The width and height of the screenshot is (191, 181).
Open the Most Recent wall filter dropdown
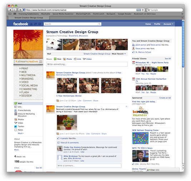tap(119, 54)
